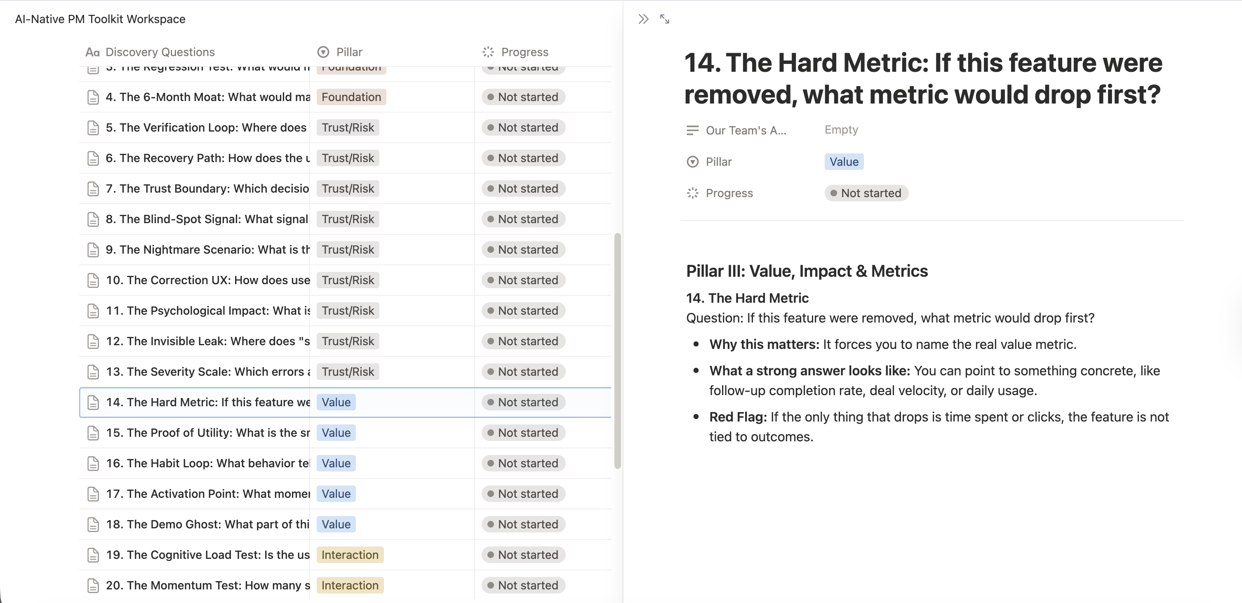
Task: Click the Progress property spinner icon in side panel
Action: click(692, 193)
